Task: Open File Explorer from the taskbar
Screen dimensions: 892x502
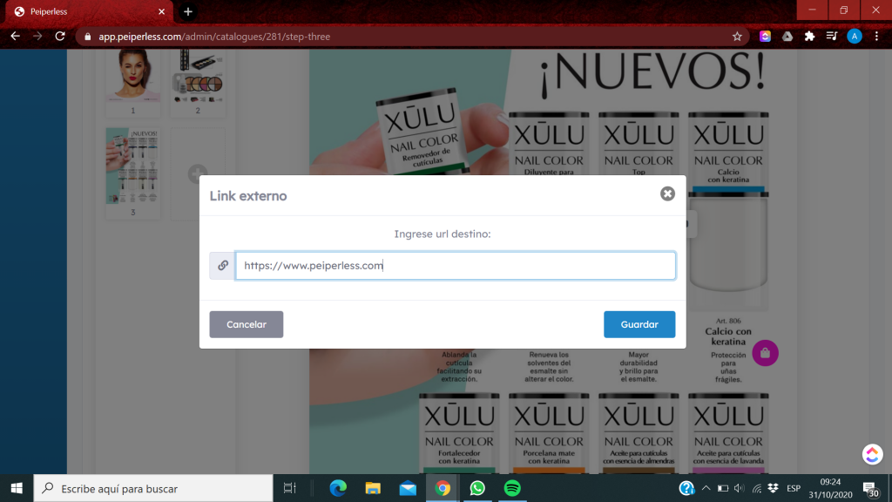Action: 373,488
